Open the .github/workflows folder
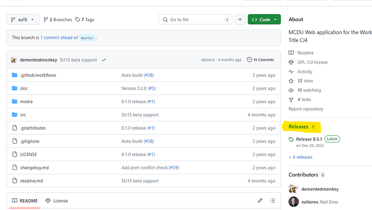 pyautogui.click(x=38, y=75)
